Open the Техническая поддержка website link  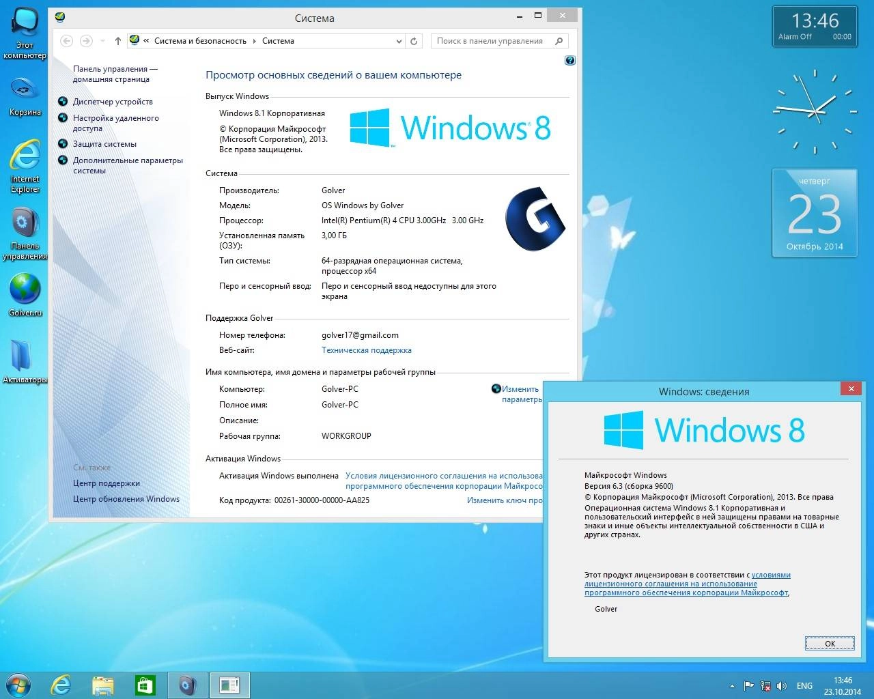[x=367, y=350]
